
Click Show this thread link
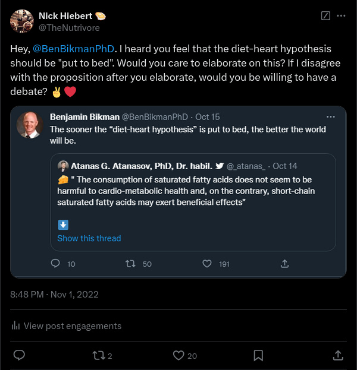[89, 238]
